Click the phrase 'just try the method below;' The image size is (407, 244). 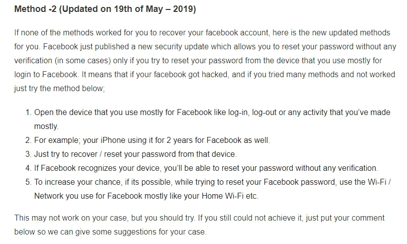coord(59,89)
